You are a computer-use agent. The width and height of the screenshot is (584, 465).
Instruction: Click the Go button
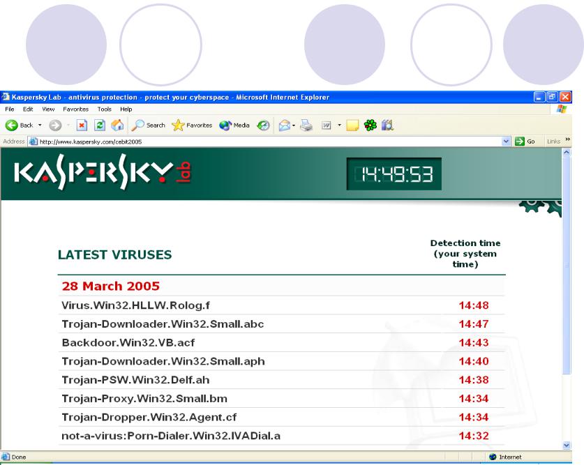coord(525,142)
